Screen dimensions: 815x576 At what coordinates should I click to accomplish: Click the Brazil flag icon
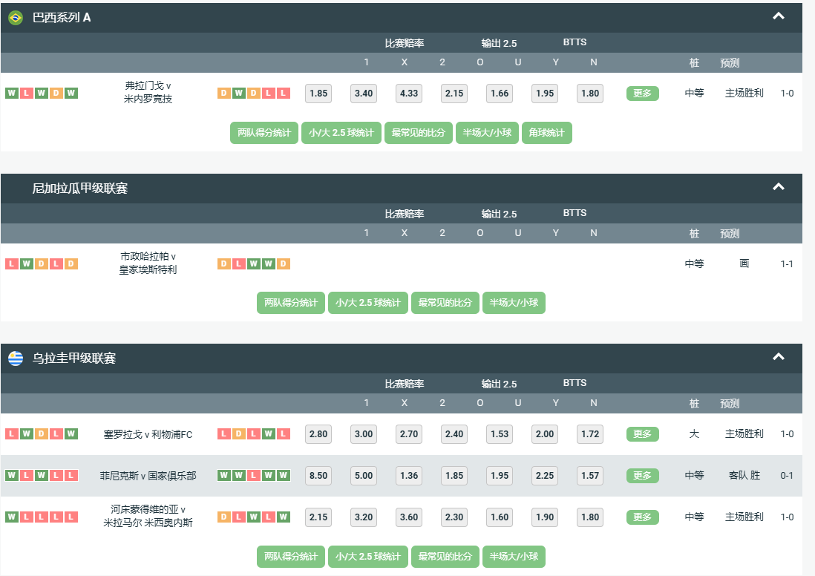[16, 18]
